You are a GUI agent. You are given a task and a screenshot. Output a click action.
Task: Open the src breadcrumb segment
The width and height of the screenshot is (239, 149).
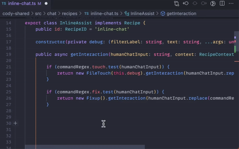(x=38, y=14)
